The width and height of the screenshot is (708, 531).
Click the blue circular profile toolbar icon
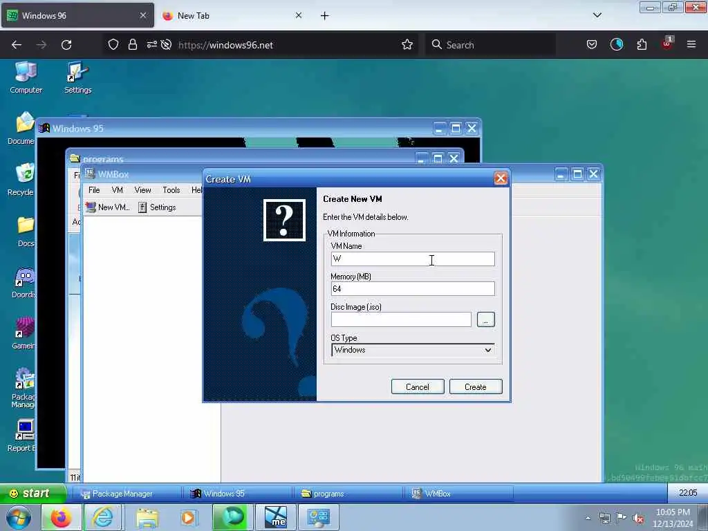[616, 45]
